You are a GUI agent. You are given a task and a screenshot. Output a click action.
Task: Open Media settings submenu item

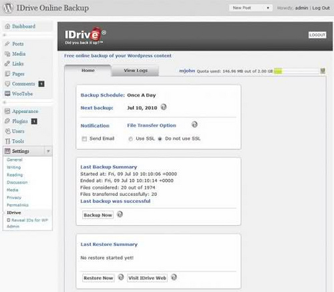pyautogui.click(x=13, y=190)
